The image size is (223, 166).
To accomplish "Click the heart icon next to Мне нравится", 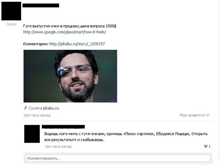I will click(x=207, y=115).
